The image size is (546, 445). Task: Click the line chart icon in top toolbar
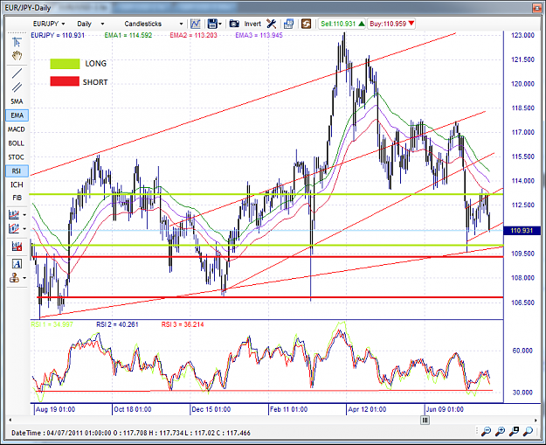pos(195,24)
